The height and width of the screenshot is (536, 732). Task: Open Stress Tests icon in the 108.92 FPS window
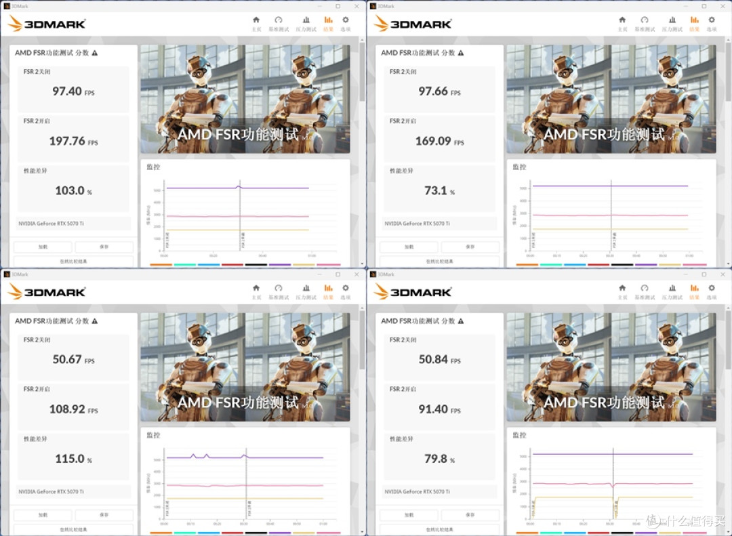(306, 291)
